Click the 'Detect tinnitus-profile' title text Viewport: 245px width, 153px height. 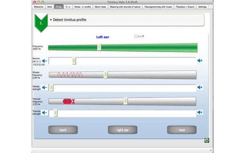point(69,20)
